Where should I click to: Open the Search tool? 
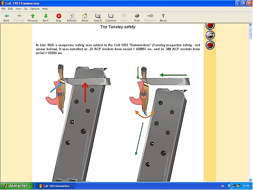tap(98, 18)
